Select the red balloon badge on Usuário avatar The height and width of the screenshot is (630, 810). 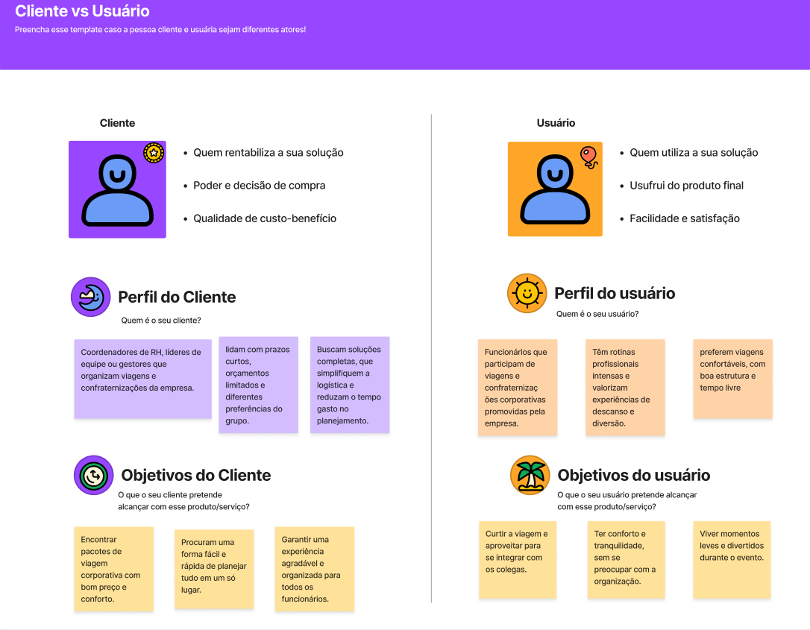pyautogui.click(x=589, y=157)
